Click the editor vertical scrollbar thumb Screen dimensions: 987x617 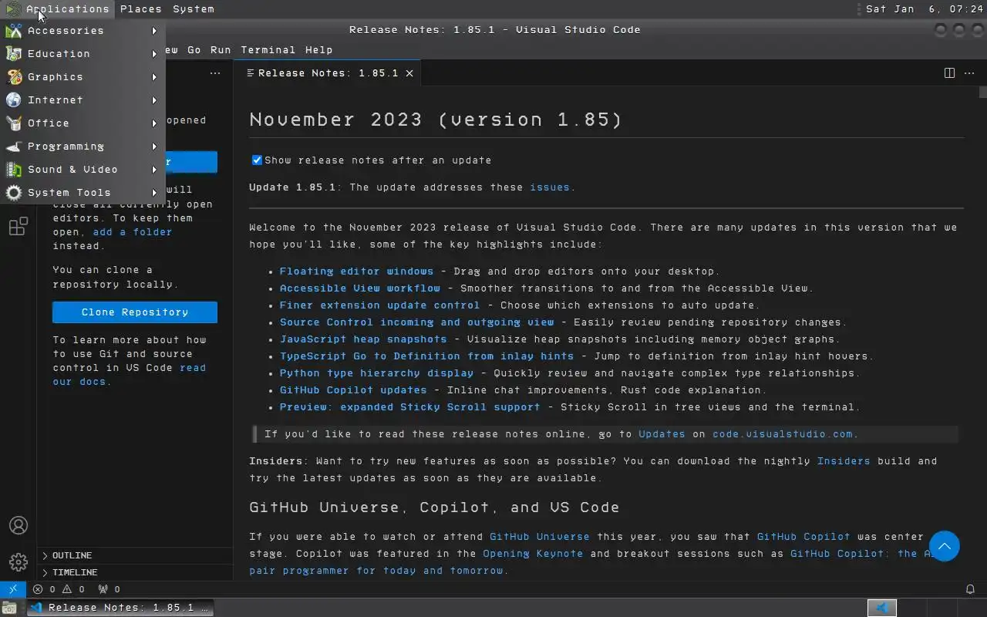click(983, 92)
